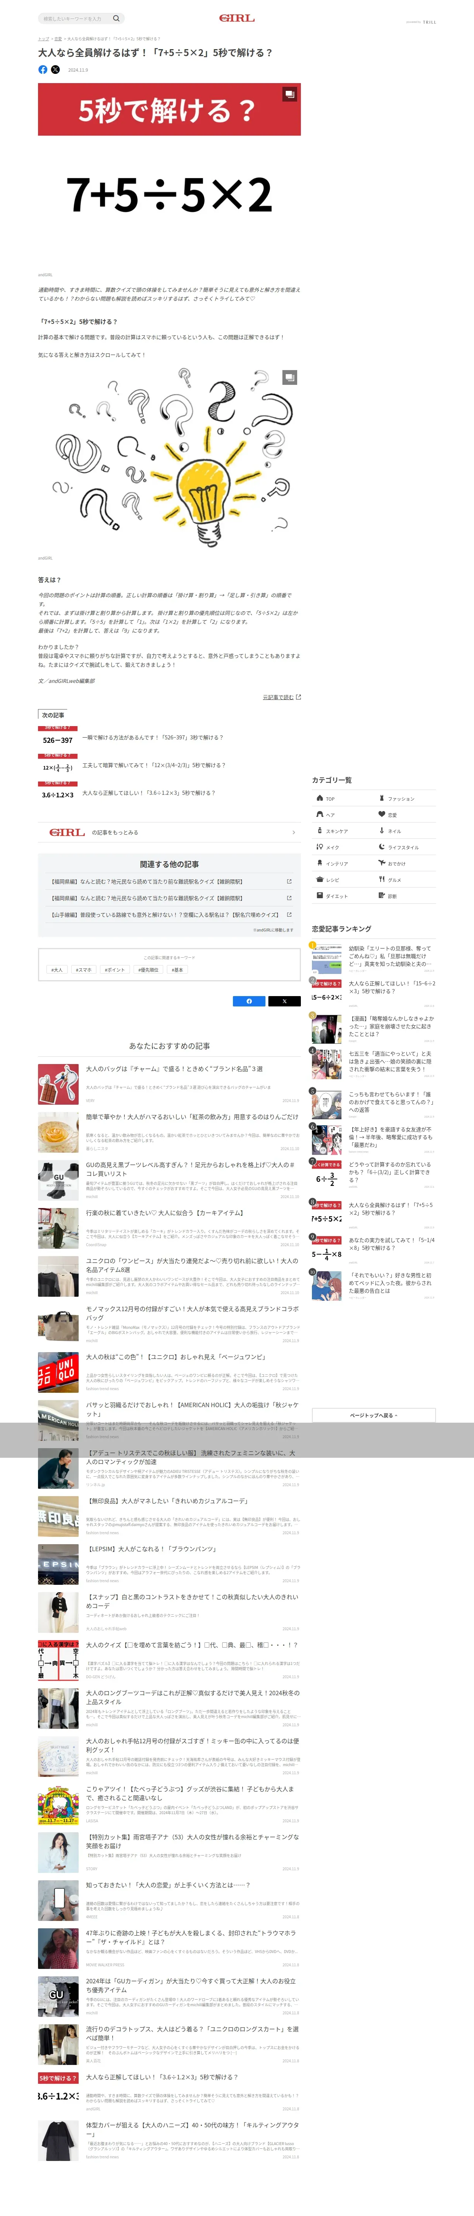The width and height of the screenshot is (474, 2216).
Task: Open ネイル category polish icon
Action: [382, 830]
